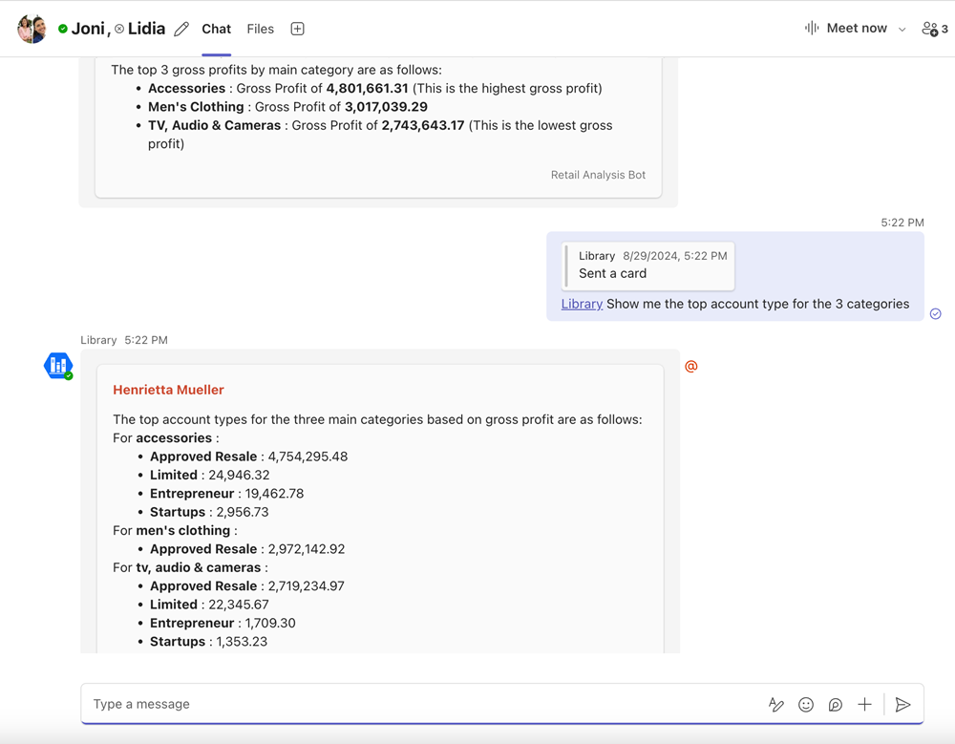Click the sent status checkmark icon

(x=936, y=314)
